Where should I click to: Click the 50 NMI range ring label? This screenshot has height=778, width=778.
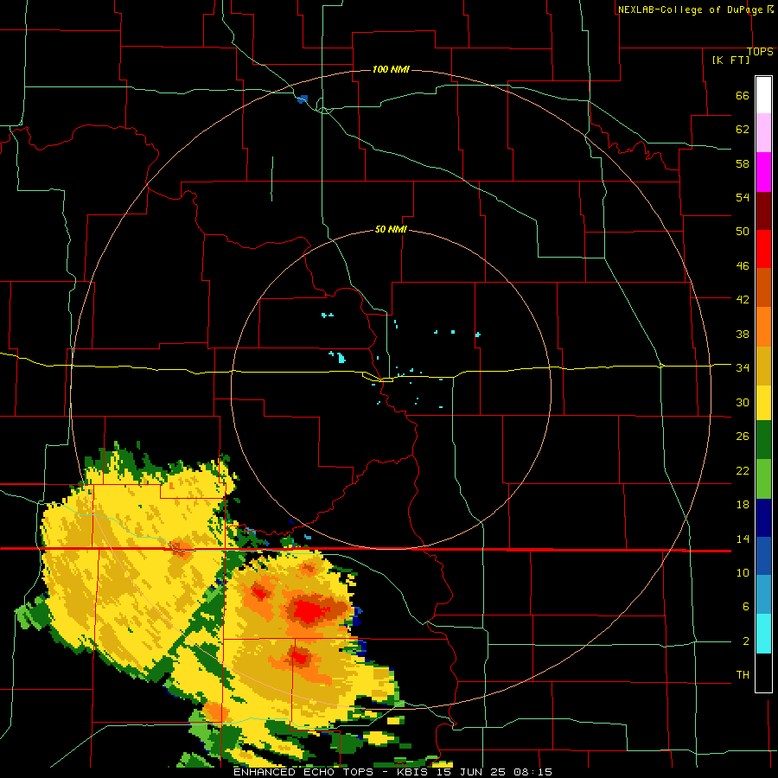pos(391,229)
